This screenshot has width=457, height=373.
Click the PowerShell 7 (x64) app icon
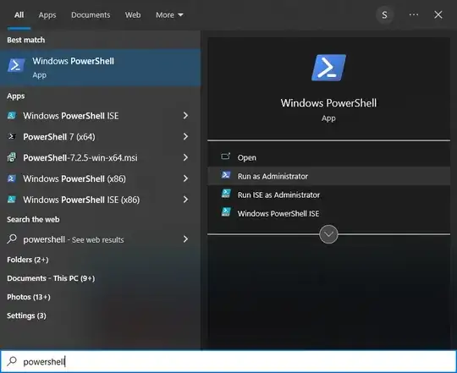(12, 136)
